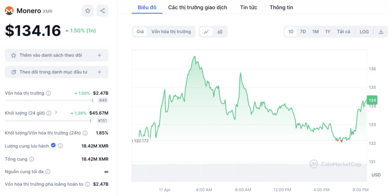Viewport: 389px width, 196px height.
Task: Select the Tất cả time range
Action: 343,32
